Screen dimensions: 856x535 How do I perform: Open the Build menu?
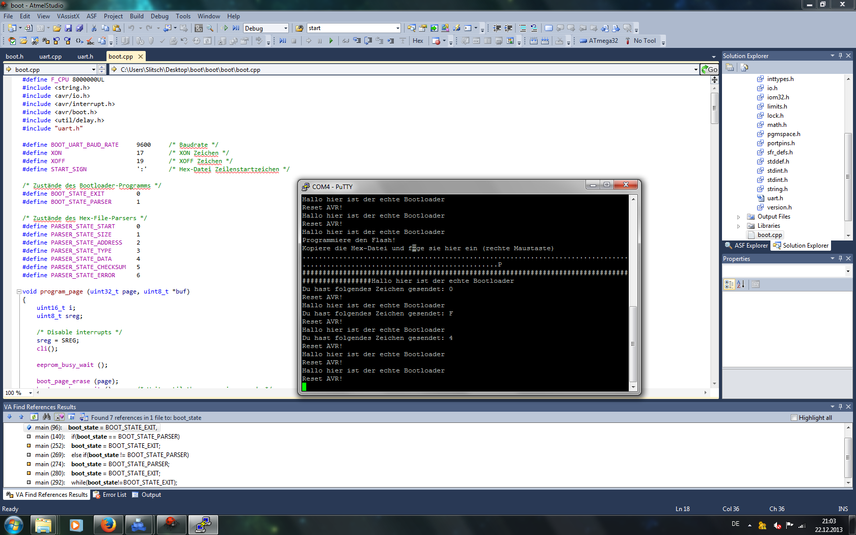tap(137, 16)
